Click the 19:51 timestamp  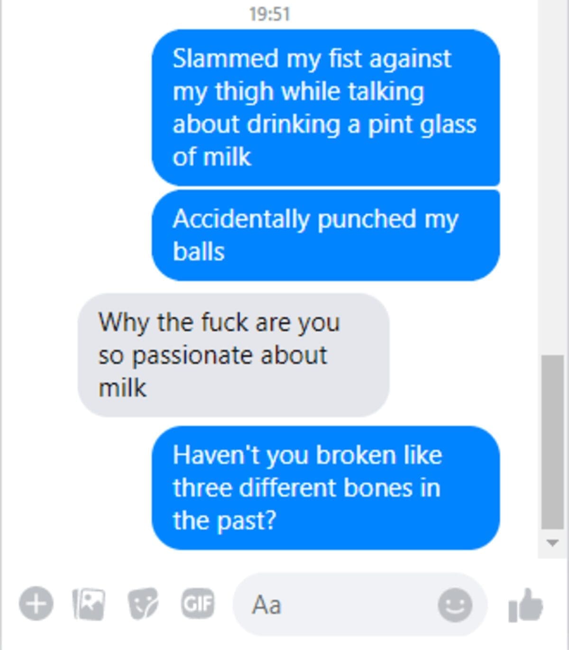pos(269,14)
